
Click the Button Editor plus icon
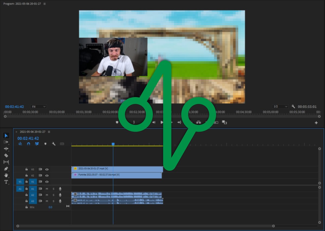[x=316, y=123]
